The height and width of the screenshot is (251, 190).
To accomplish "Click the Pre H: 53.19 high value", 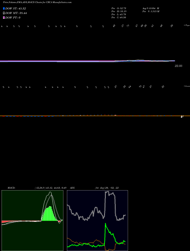I will (x=119, y=11).
